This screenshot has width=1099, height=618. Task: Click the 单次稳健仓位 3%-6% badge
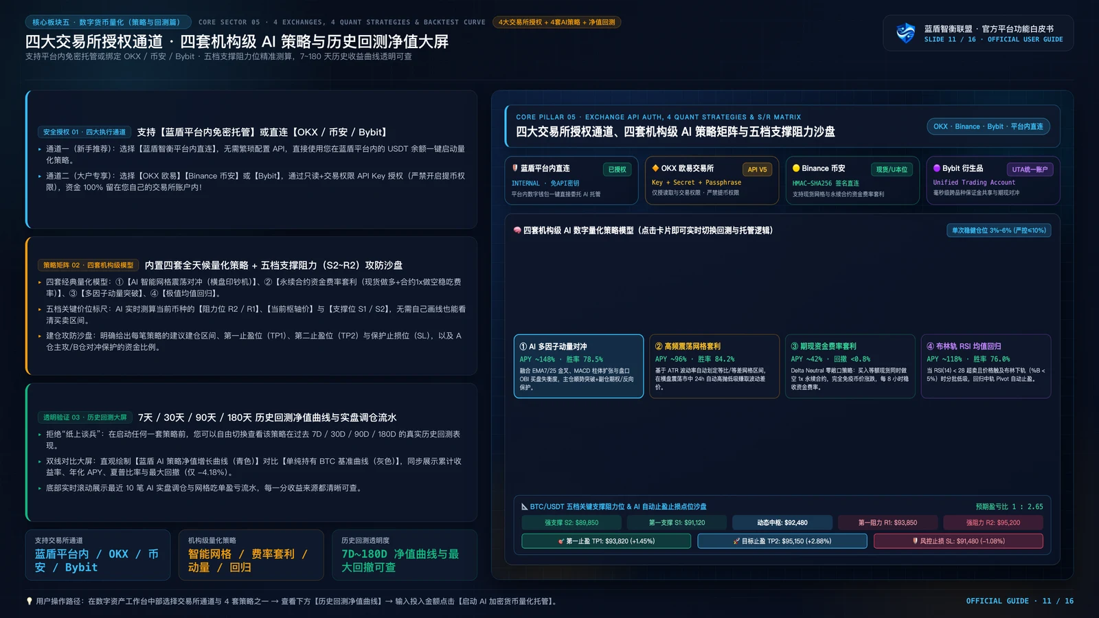pos(999,231)
